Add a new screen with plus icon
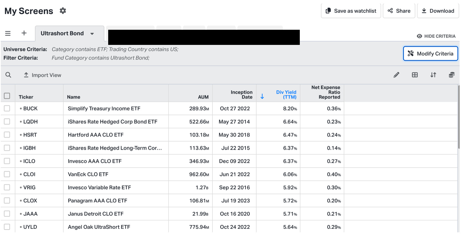The image size is (463, 237). [24, 33]
